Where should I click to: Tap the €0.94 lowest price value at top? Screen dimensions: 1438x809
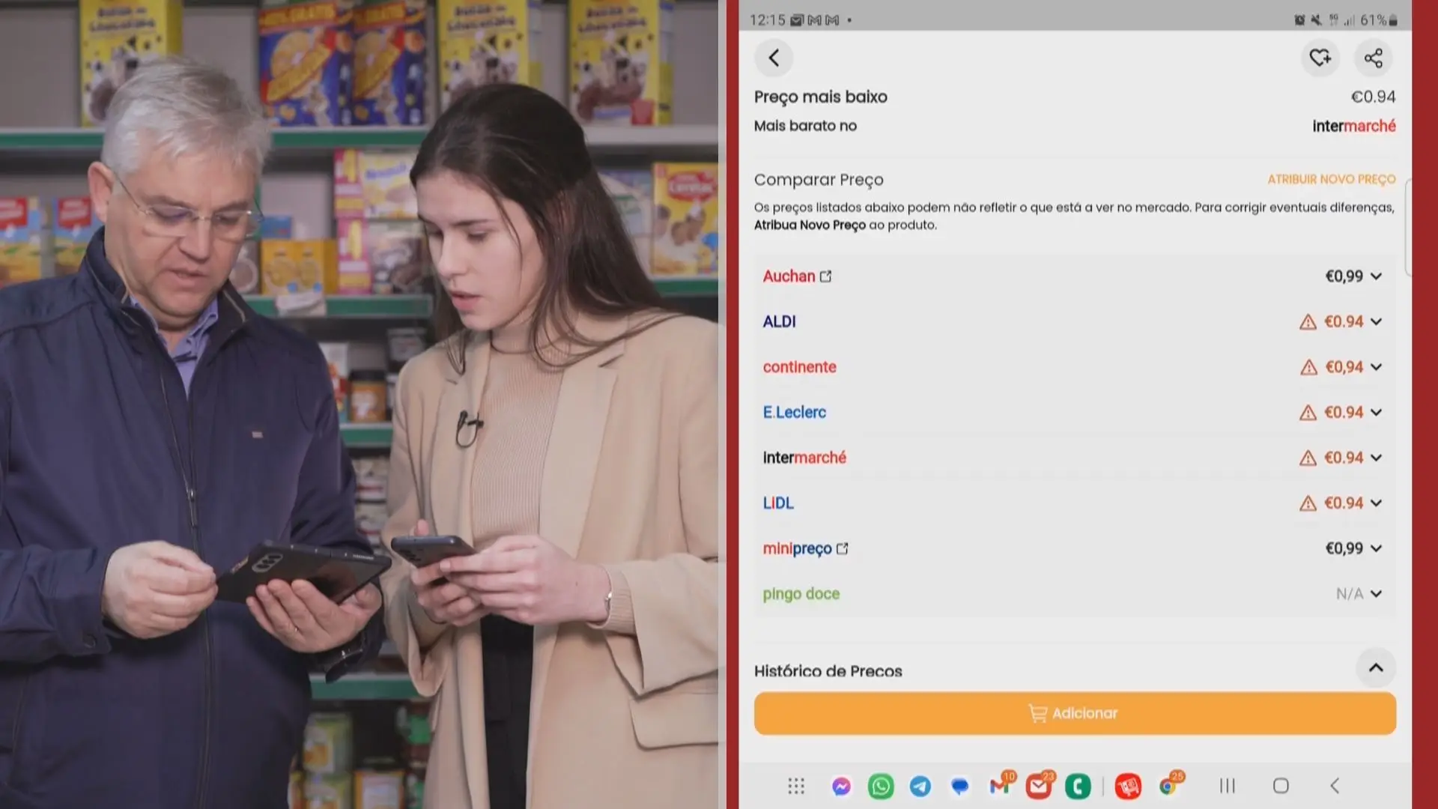click(x=1373, y=97)
